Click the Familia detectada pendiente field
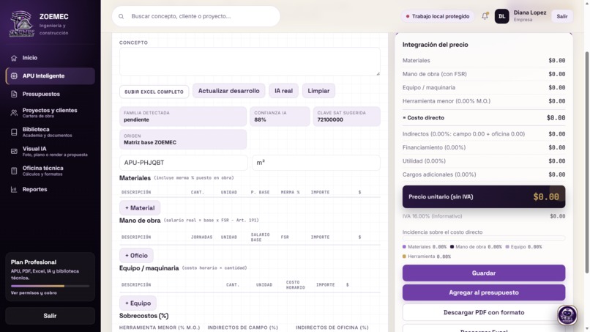This screenshot has width=590, height=332. pos(183,117)
